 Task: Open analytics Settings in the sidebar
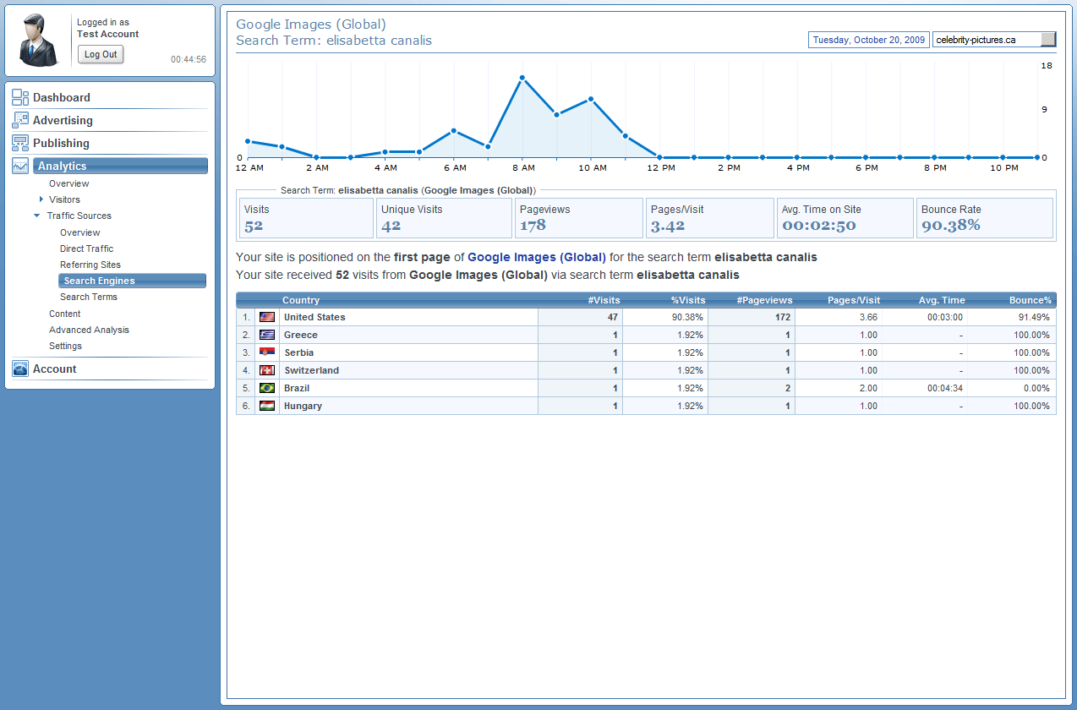pos(65,346)
